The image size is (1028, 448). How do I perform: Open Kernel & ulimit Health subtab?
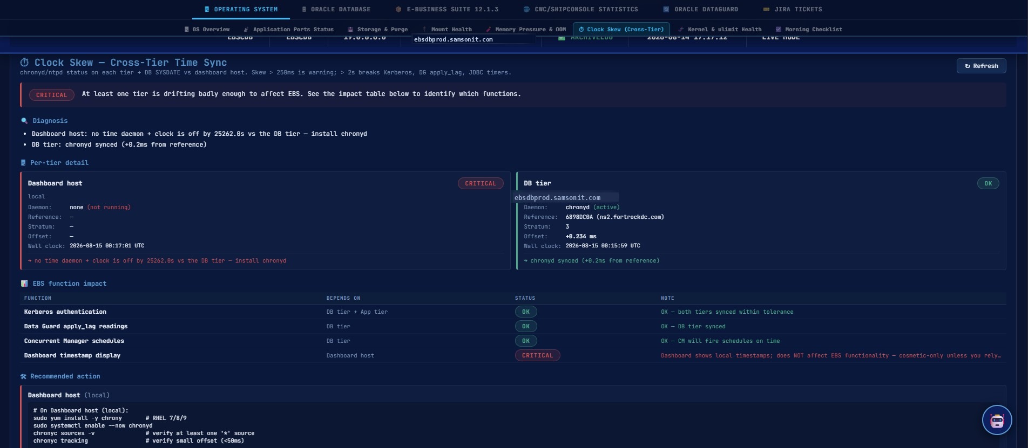(x=720, y=29)
